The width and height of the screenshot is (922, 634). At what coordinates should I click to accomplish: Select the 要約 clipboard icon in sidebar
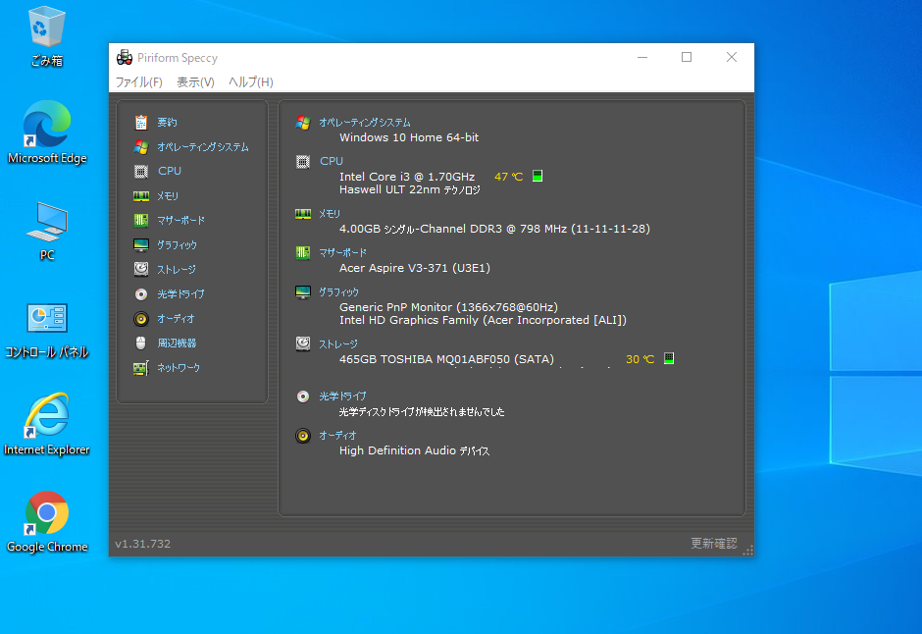coord(141,123)
